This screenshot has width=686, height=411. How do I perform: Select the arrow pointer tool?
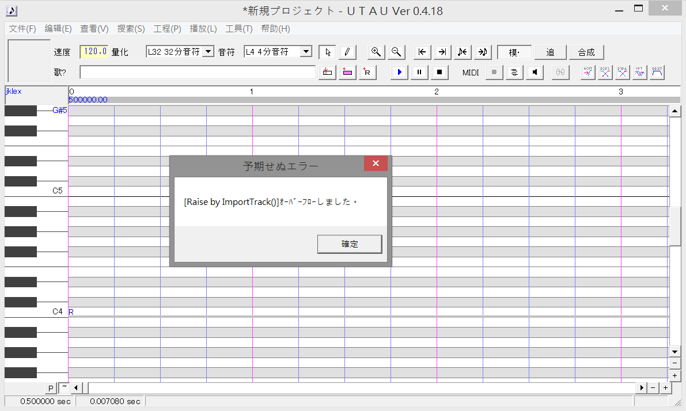(328, 52)
